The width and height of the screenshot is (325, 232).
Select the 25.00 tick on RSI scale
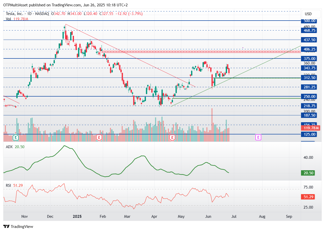pos(309,207)
